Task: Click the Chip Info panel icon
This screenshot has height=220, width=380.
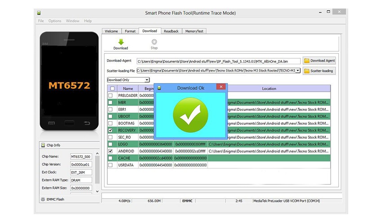Action: pos(43,145)
